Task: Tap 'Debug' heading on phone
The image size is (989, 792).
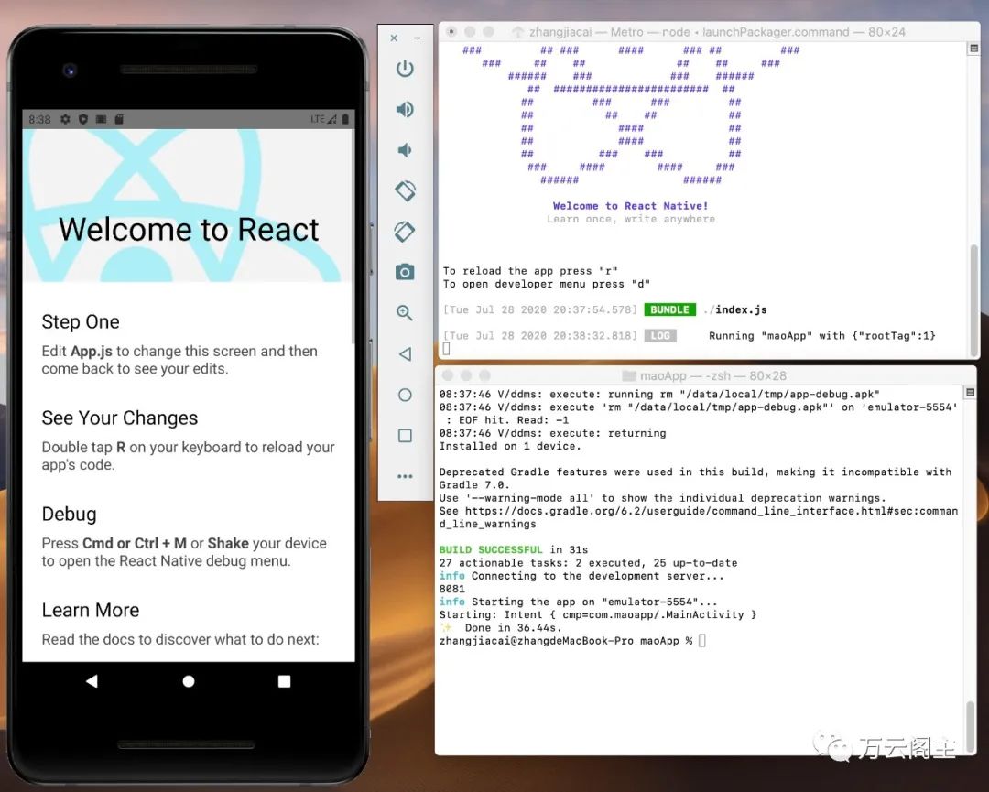Action: pyautogui.click(x=70, y=514)
